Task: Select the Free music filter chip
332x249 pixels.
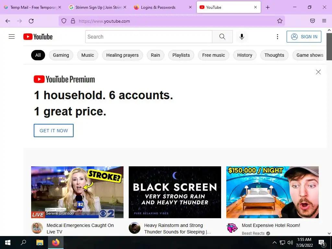Action: [213, 55]
